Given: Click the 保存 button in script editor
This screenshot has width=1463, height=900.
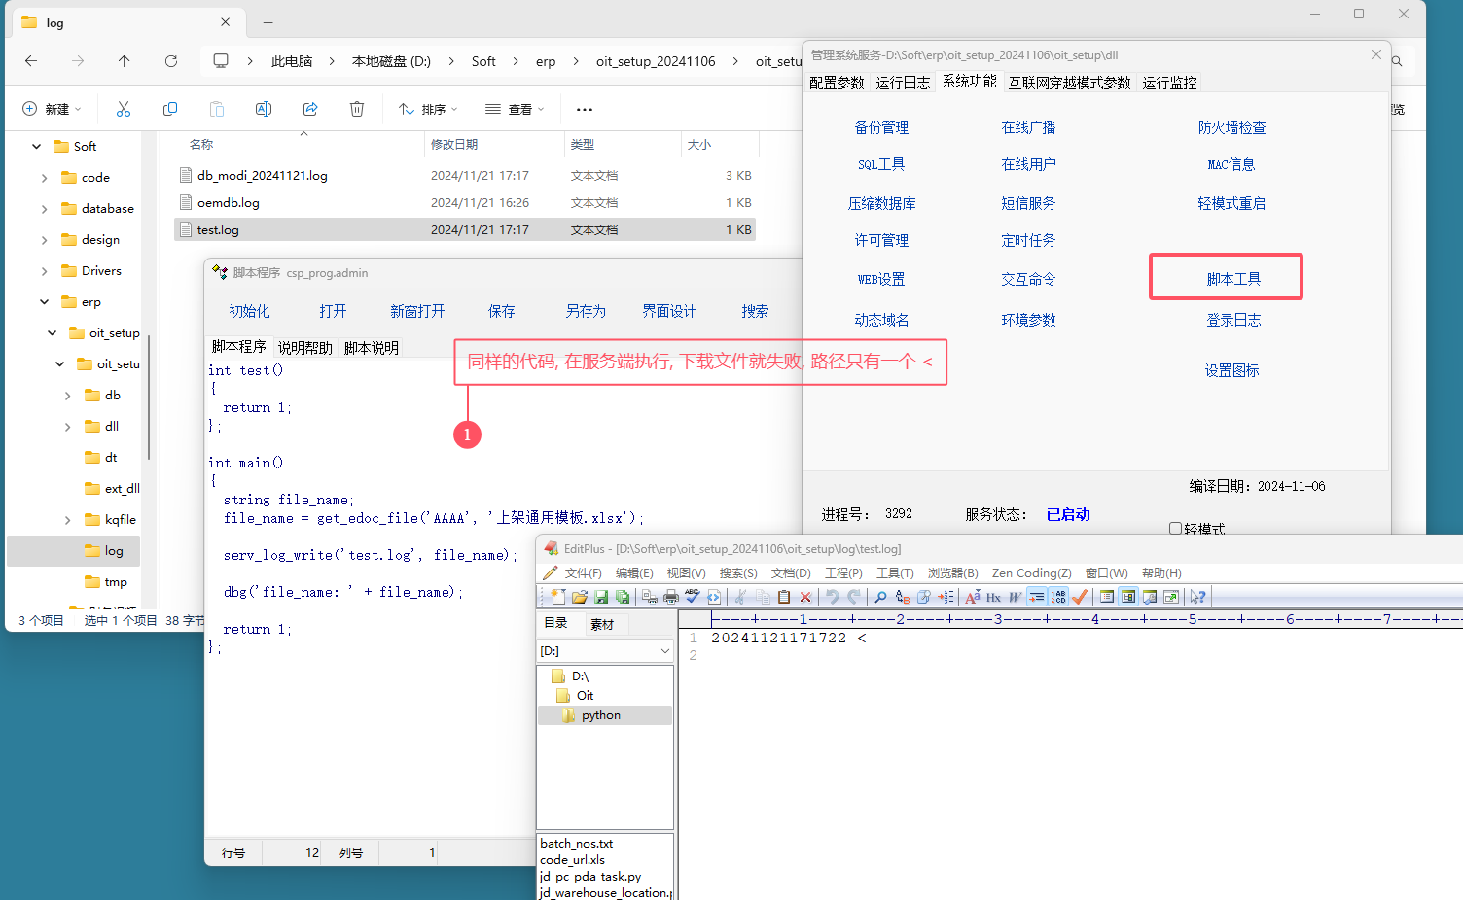Looking at the screenshot, I should click(x=501, y=311).
